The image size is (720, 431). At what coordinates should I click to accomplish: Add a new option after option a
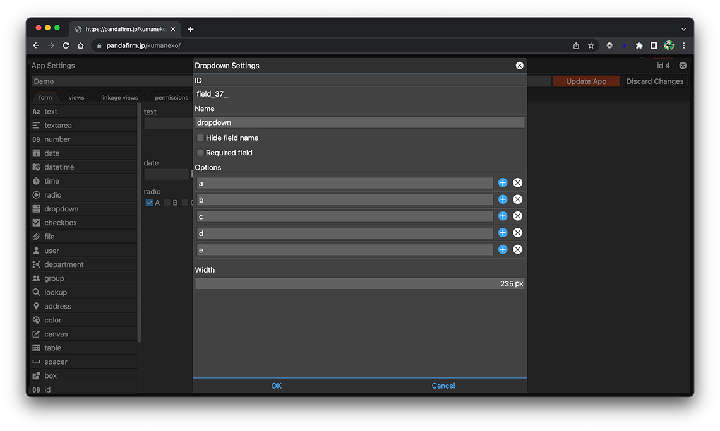point(503,183)
